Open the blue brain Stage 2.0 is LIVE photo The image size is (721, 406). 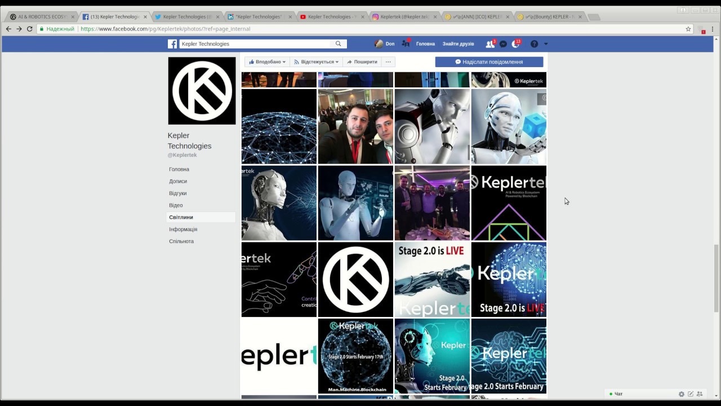point(509,280)
